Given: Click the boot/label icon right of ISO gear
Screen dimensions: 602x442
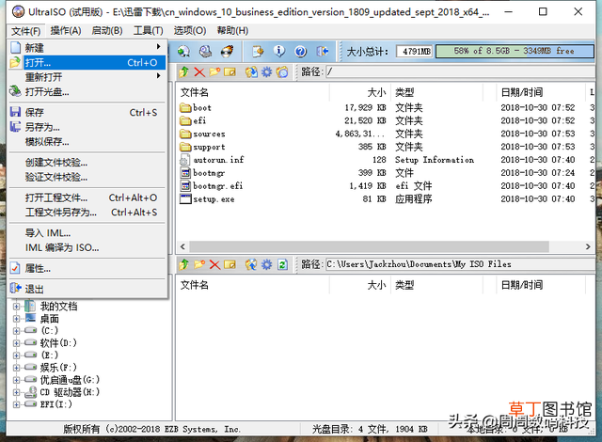Looking at the screenshot, I should pos(282,71).
